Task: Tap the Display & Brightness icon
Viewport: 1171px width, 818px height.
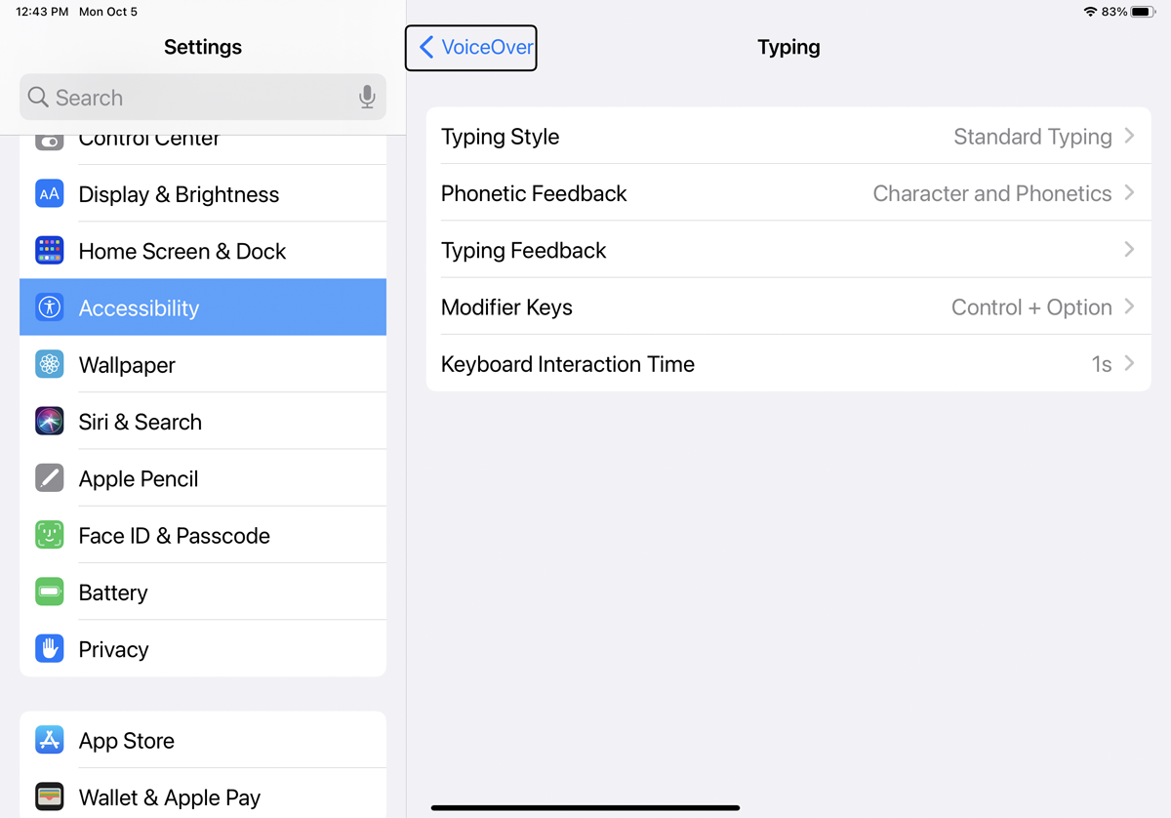Action: (50, 193)
